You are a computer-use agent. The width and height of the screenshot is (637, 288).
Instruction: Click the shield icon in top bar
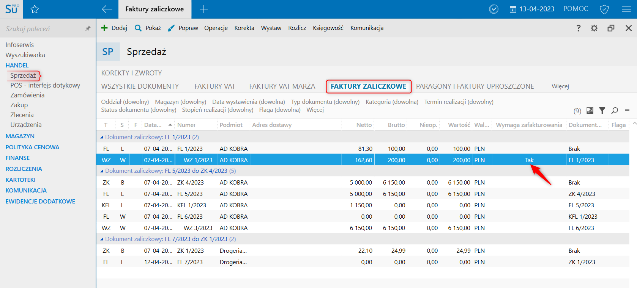[604, 9]
